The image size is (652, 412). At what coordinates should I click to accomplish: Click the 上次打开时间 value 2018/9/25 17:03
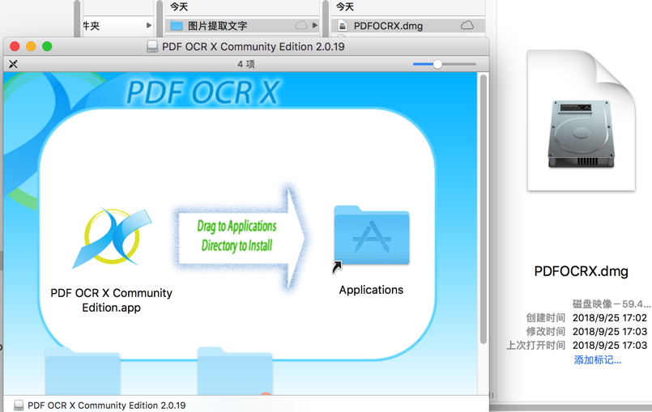(610, 345)
